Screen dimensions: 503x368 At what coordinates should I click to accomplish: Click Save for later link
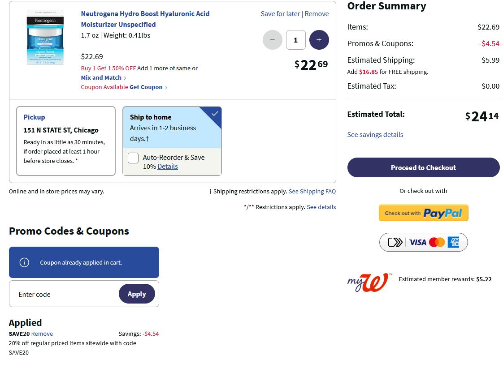pyautogui.click(x=280, y=14)
